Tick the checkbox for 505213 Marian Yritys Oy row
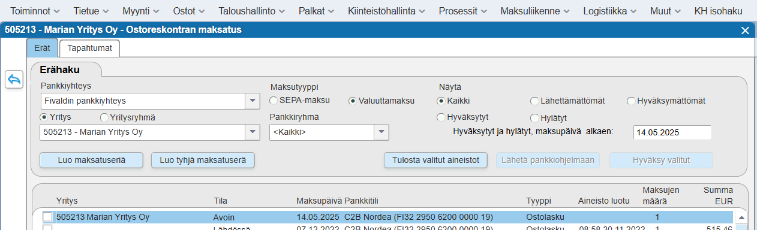The image size is (757, 230). coord(47,217)
